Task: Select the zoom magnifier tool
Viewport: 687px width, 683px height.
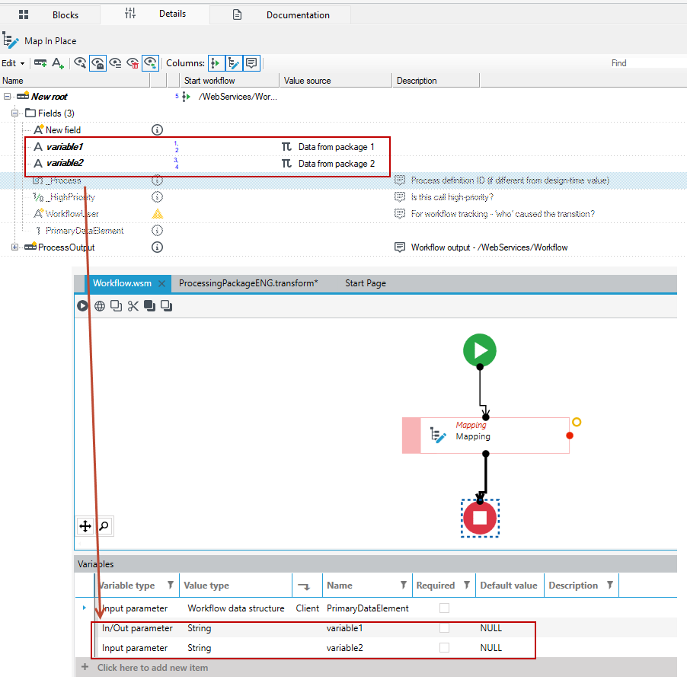Action: [x=104, y=525]
